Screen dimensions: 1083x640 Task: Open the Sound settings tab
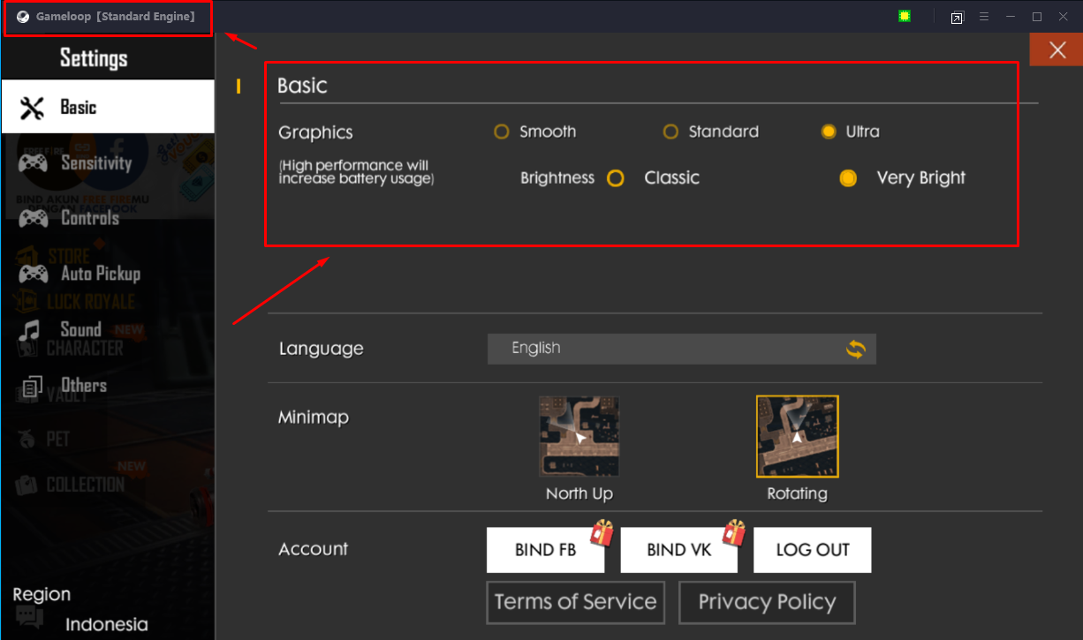[x=108, y=329]
